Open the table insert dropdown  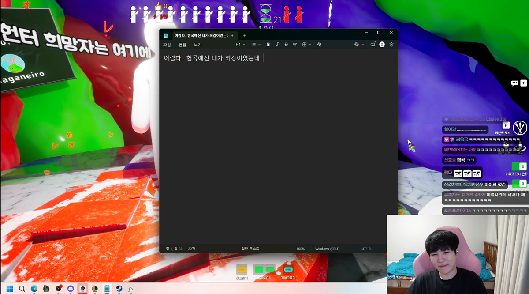[x=307, y=45]
